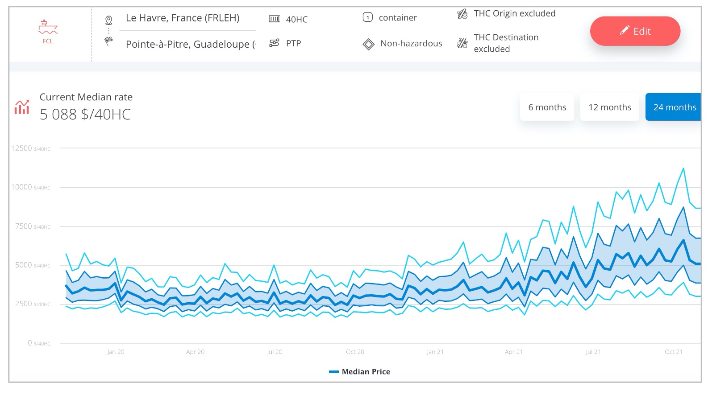Image resolution: width=708 pixels, height=395 pixels.
Task: Click Le Havre, France (FRLEH) origin field
Action: point(187,18)
